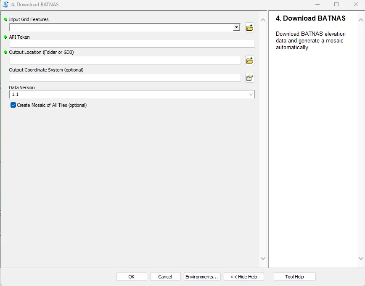Cancel the Download BATNAS dialog

pos(165,276)
